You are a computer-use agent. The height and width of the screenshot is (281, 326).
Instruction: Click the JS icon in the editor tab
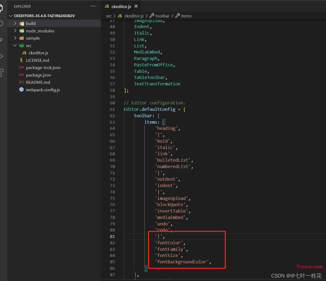(107, 6)
